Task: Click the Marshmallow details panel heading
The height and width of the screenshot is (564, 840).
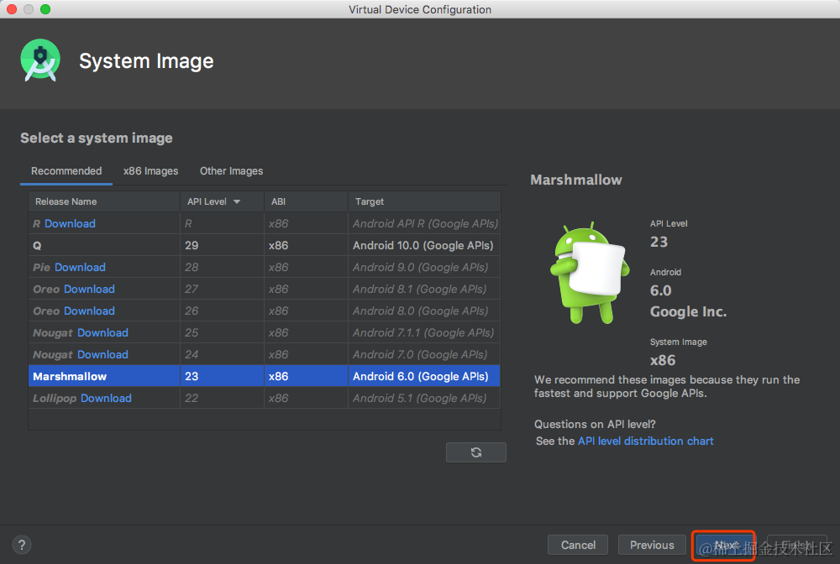Action: pyautogui.click(x=576, y=180)
